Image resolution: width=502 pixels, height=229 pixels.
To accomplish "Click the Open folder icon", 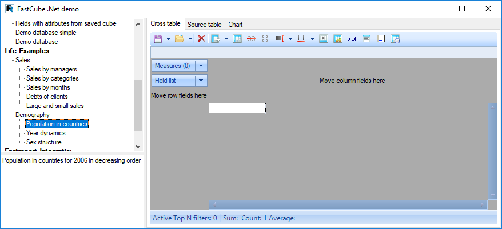I will pos(179,39).
